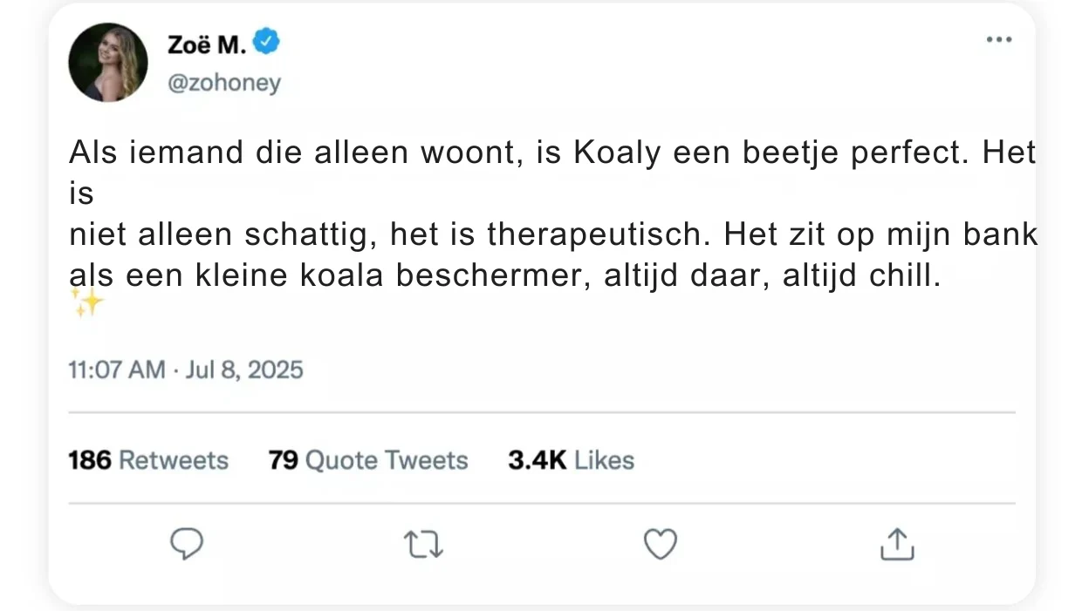Click the display name Zoë M.
Image resolution: width=1082 pixels, height=611 pixels.
206,44
